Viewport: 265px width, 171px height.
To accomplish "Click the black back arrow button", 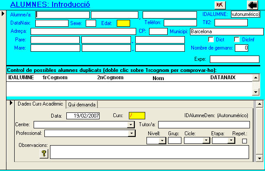I will 253,5.
